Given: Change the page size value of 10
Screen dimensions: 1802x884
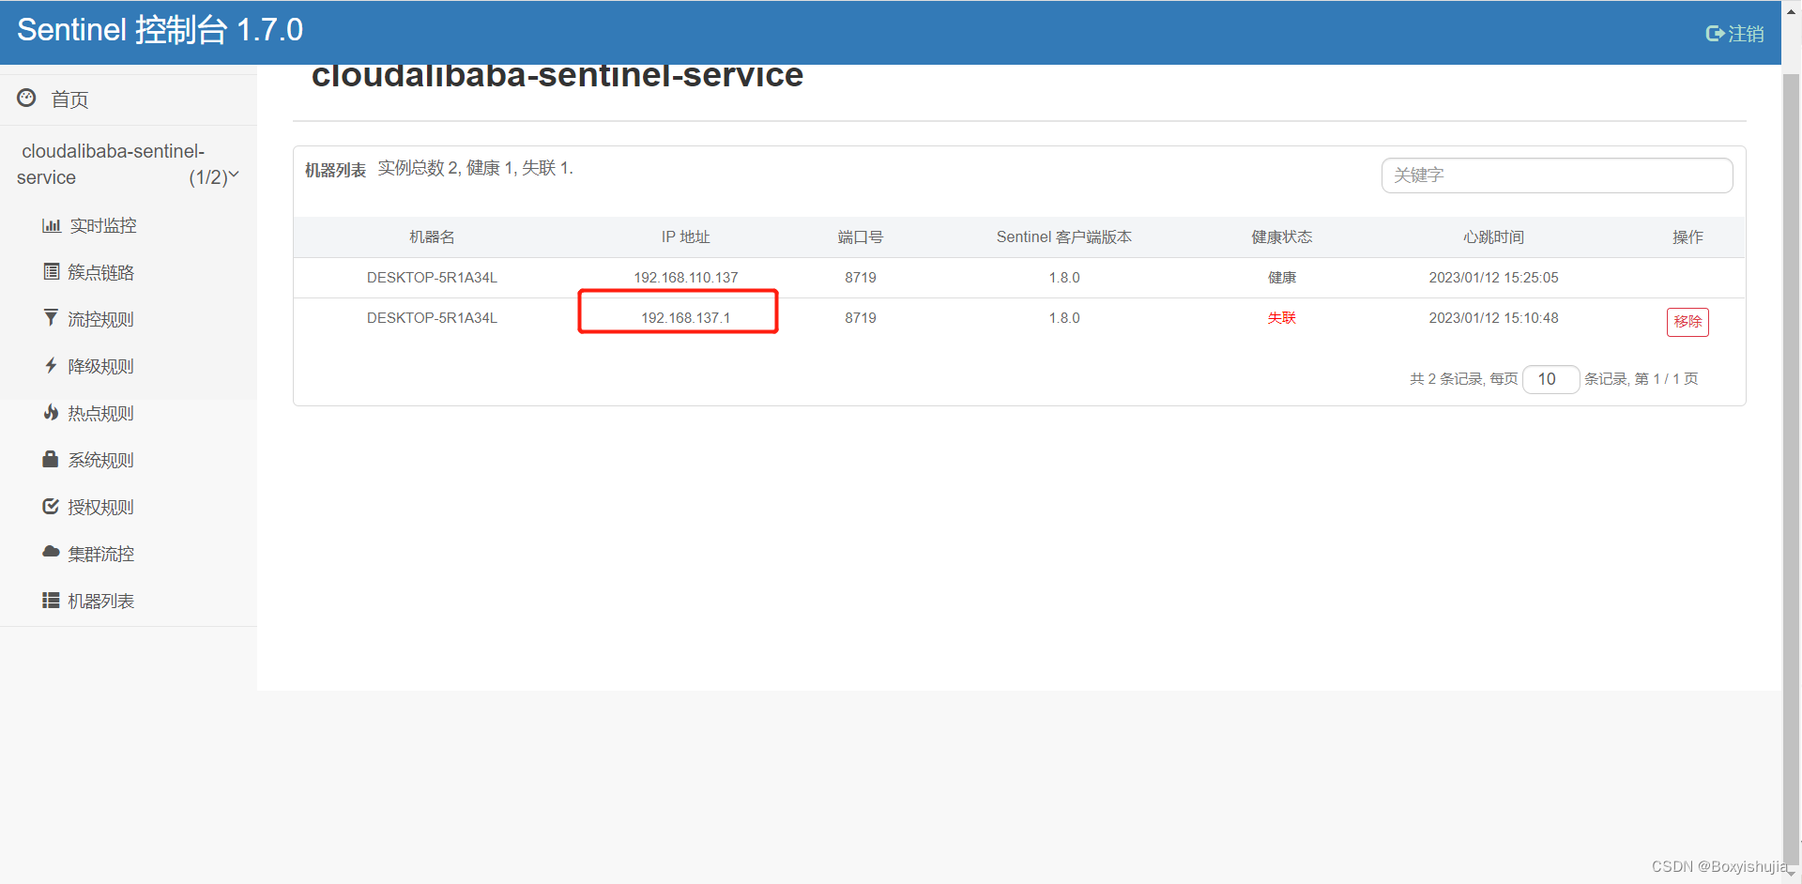Looking at the screenshot, I should coord(1550,379).
